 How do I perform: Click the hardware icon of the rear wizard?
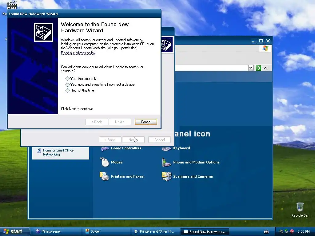(x=167, y=45)
